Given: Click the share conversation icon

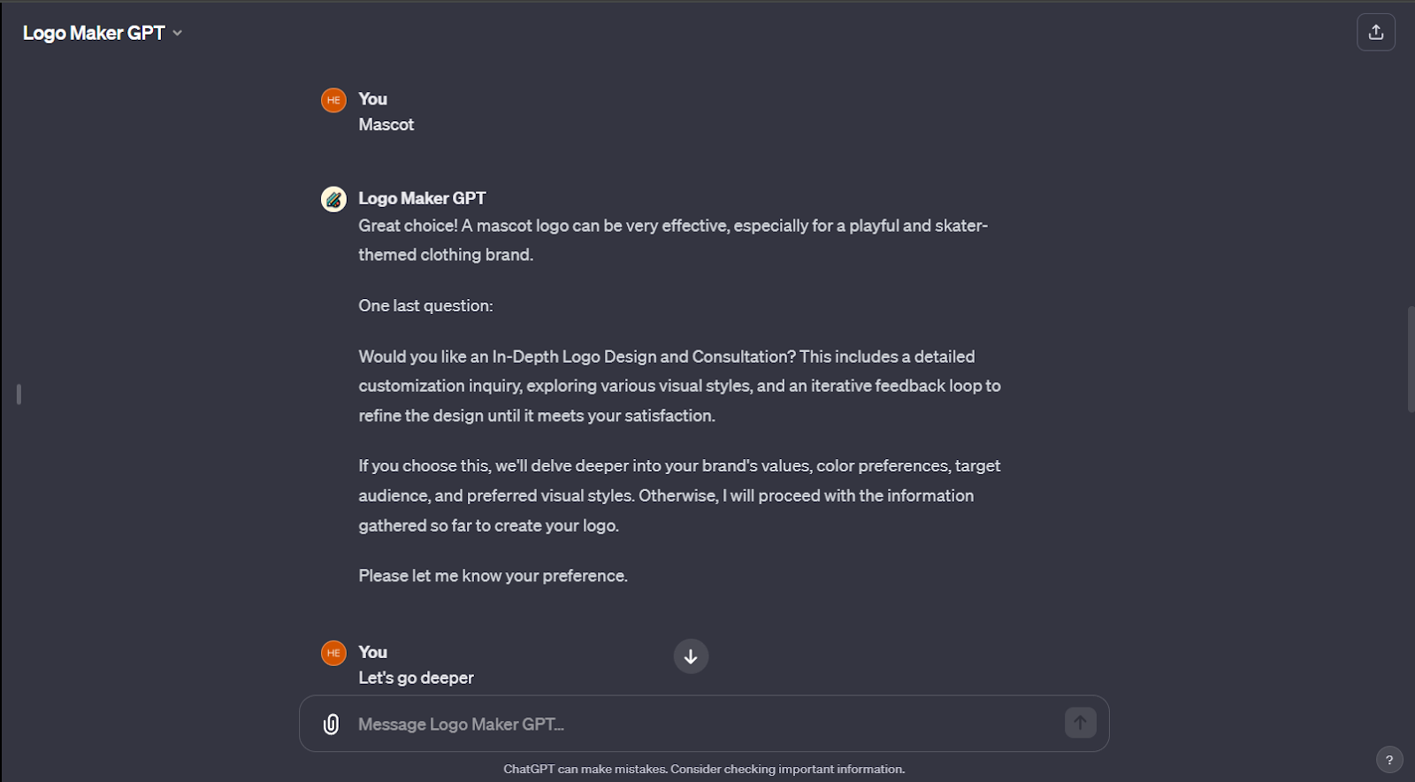Looking at the screenshot, I should (1375, 33).
